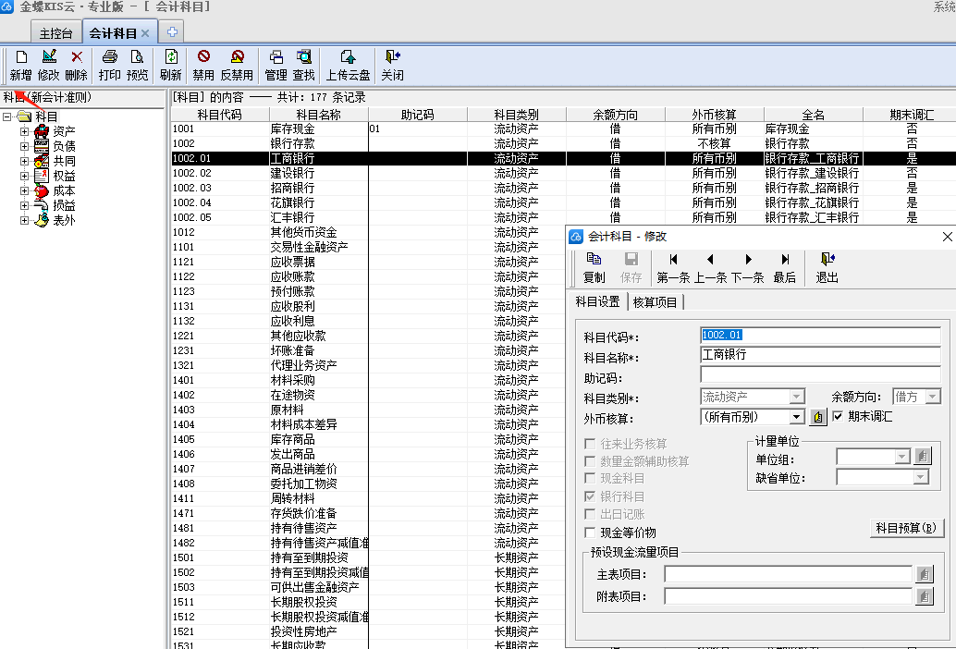Click into the 科目名称 input field
Image resolution: width=956 pixels, height=649 pixels.
820,355
